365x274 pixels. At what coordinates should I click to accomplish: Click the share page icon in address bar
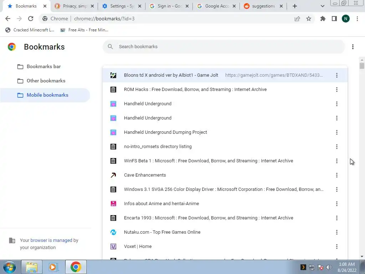(x=297, y=19)
